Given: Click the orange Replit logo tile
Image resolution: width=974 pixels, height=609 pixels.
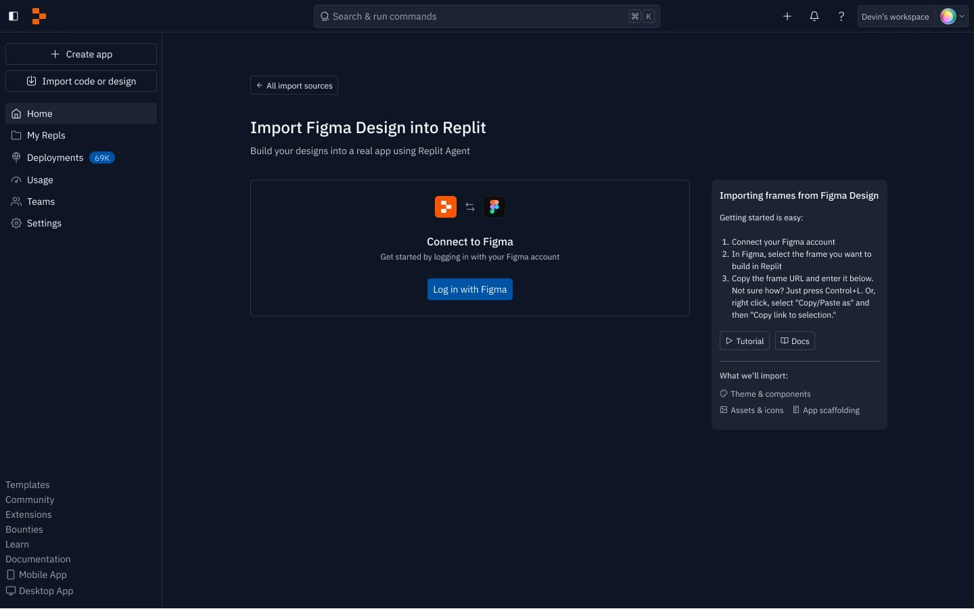Looking at the screenshot, I should (x=446, y=207).
